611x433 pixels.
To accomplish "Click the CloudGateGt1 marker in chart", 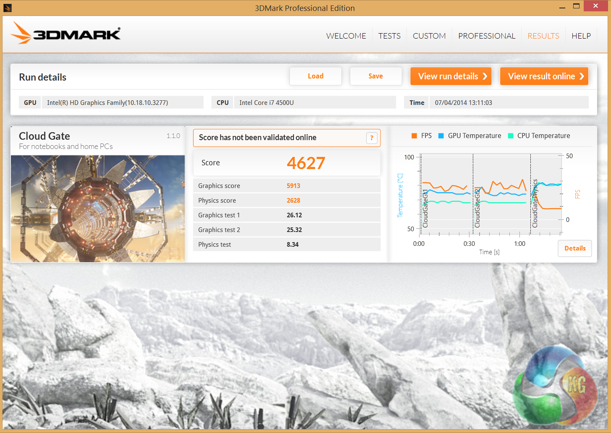I will [425, 209].
